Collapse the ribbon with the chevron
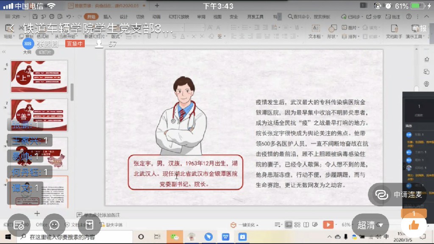The height and width of the screenshot is (244, 434). (426, 17)
